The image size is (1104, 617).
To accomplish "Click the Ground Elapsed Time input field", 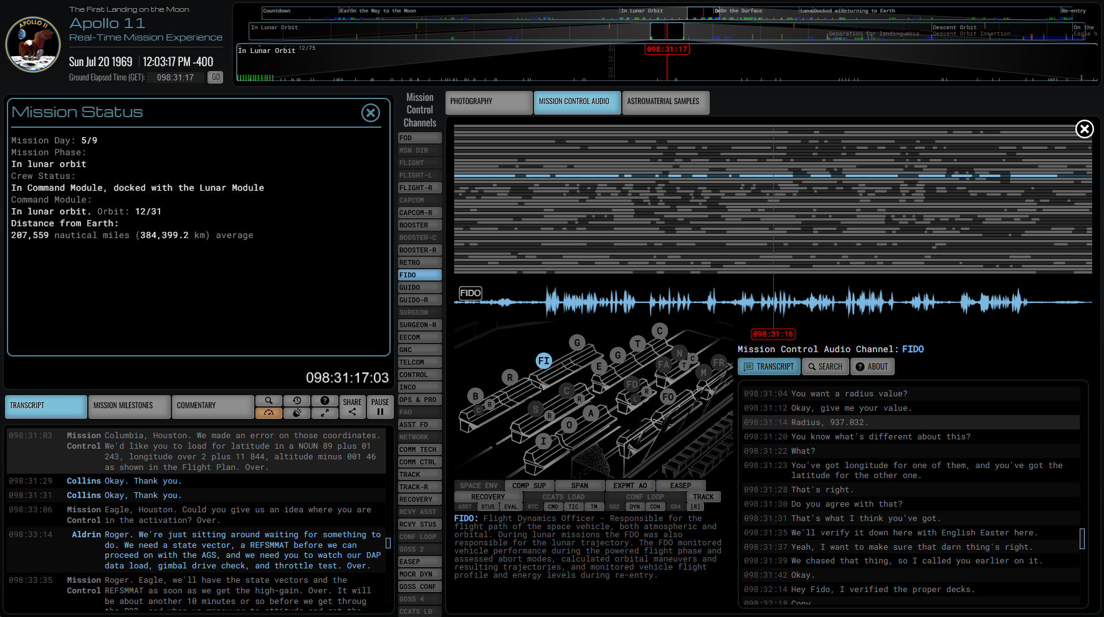I will point(176,77).
